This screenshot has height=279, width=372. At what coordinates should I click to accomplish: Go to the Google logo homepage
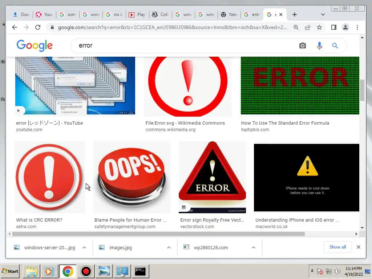point(35,45)
